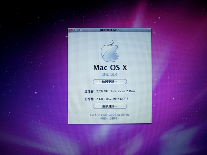Close the About This Mac window

71,30
